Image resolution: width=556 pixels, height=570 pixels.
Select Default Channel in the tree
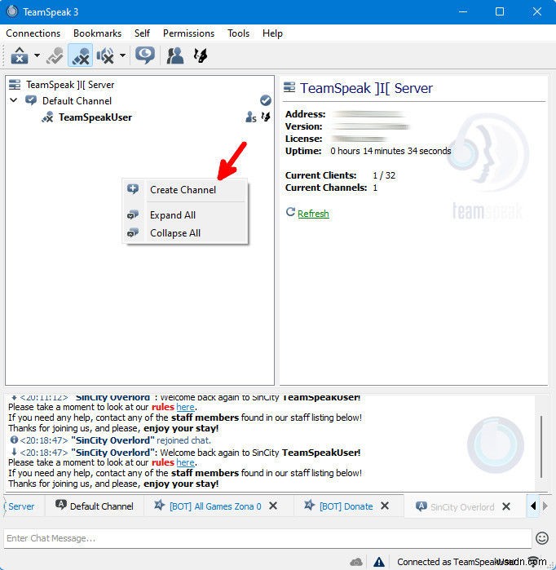click(x=77, y=100)
